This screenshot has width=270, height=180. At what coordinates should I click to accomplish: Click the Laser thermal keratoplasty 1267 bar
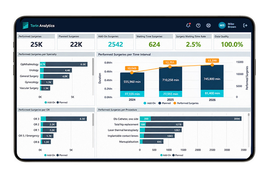pos(163,130)
